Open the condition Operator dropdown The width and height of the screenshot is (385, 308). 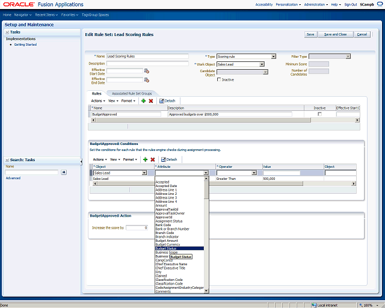[254, 173]
